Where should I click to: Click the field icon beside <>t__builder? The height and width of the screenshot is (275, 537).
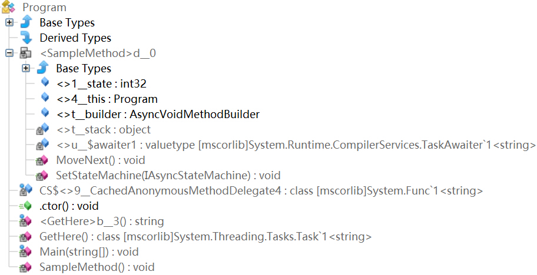click(x=45, y=112)
